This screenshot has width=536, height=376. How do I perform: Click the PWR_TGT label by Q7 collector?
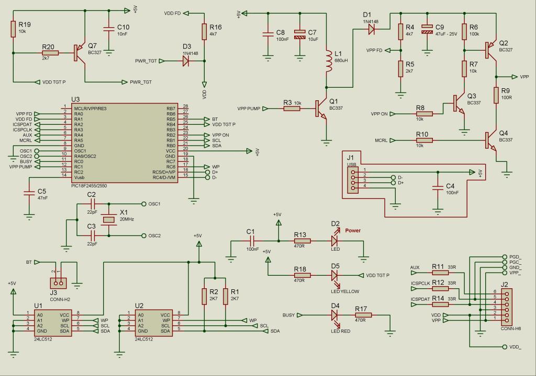click(x=141, y=82)
